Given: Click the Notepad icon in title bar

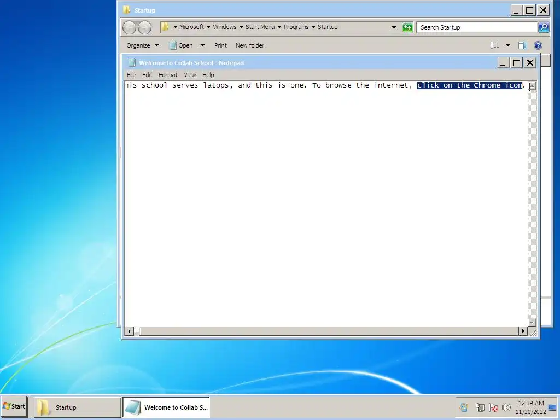Looking at the screenshot, I should (132, 62).
